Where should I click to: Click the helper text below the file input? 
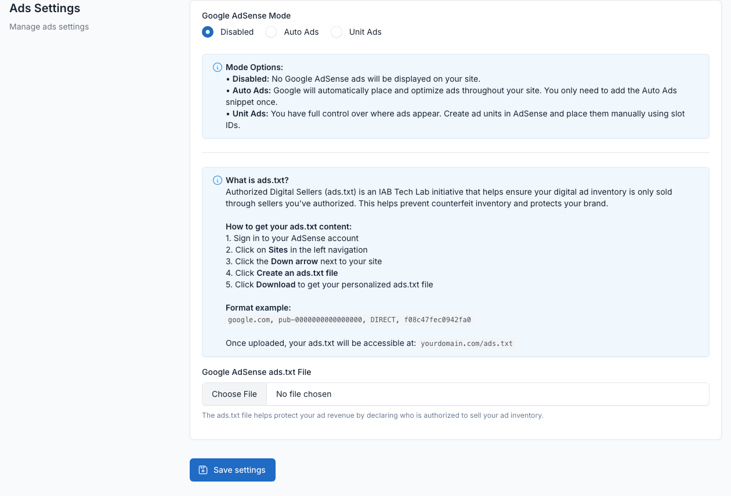coord(372,415)
